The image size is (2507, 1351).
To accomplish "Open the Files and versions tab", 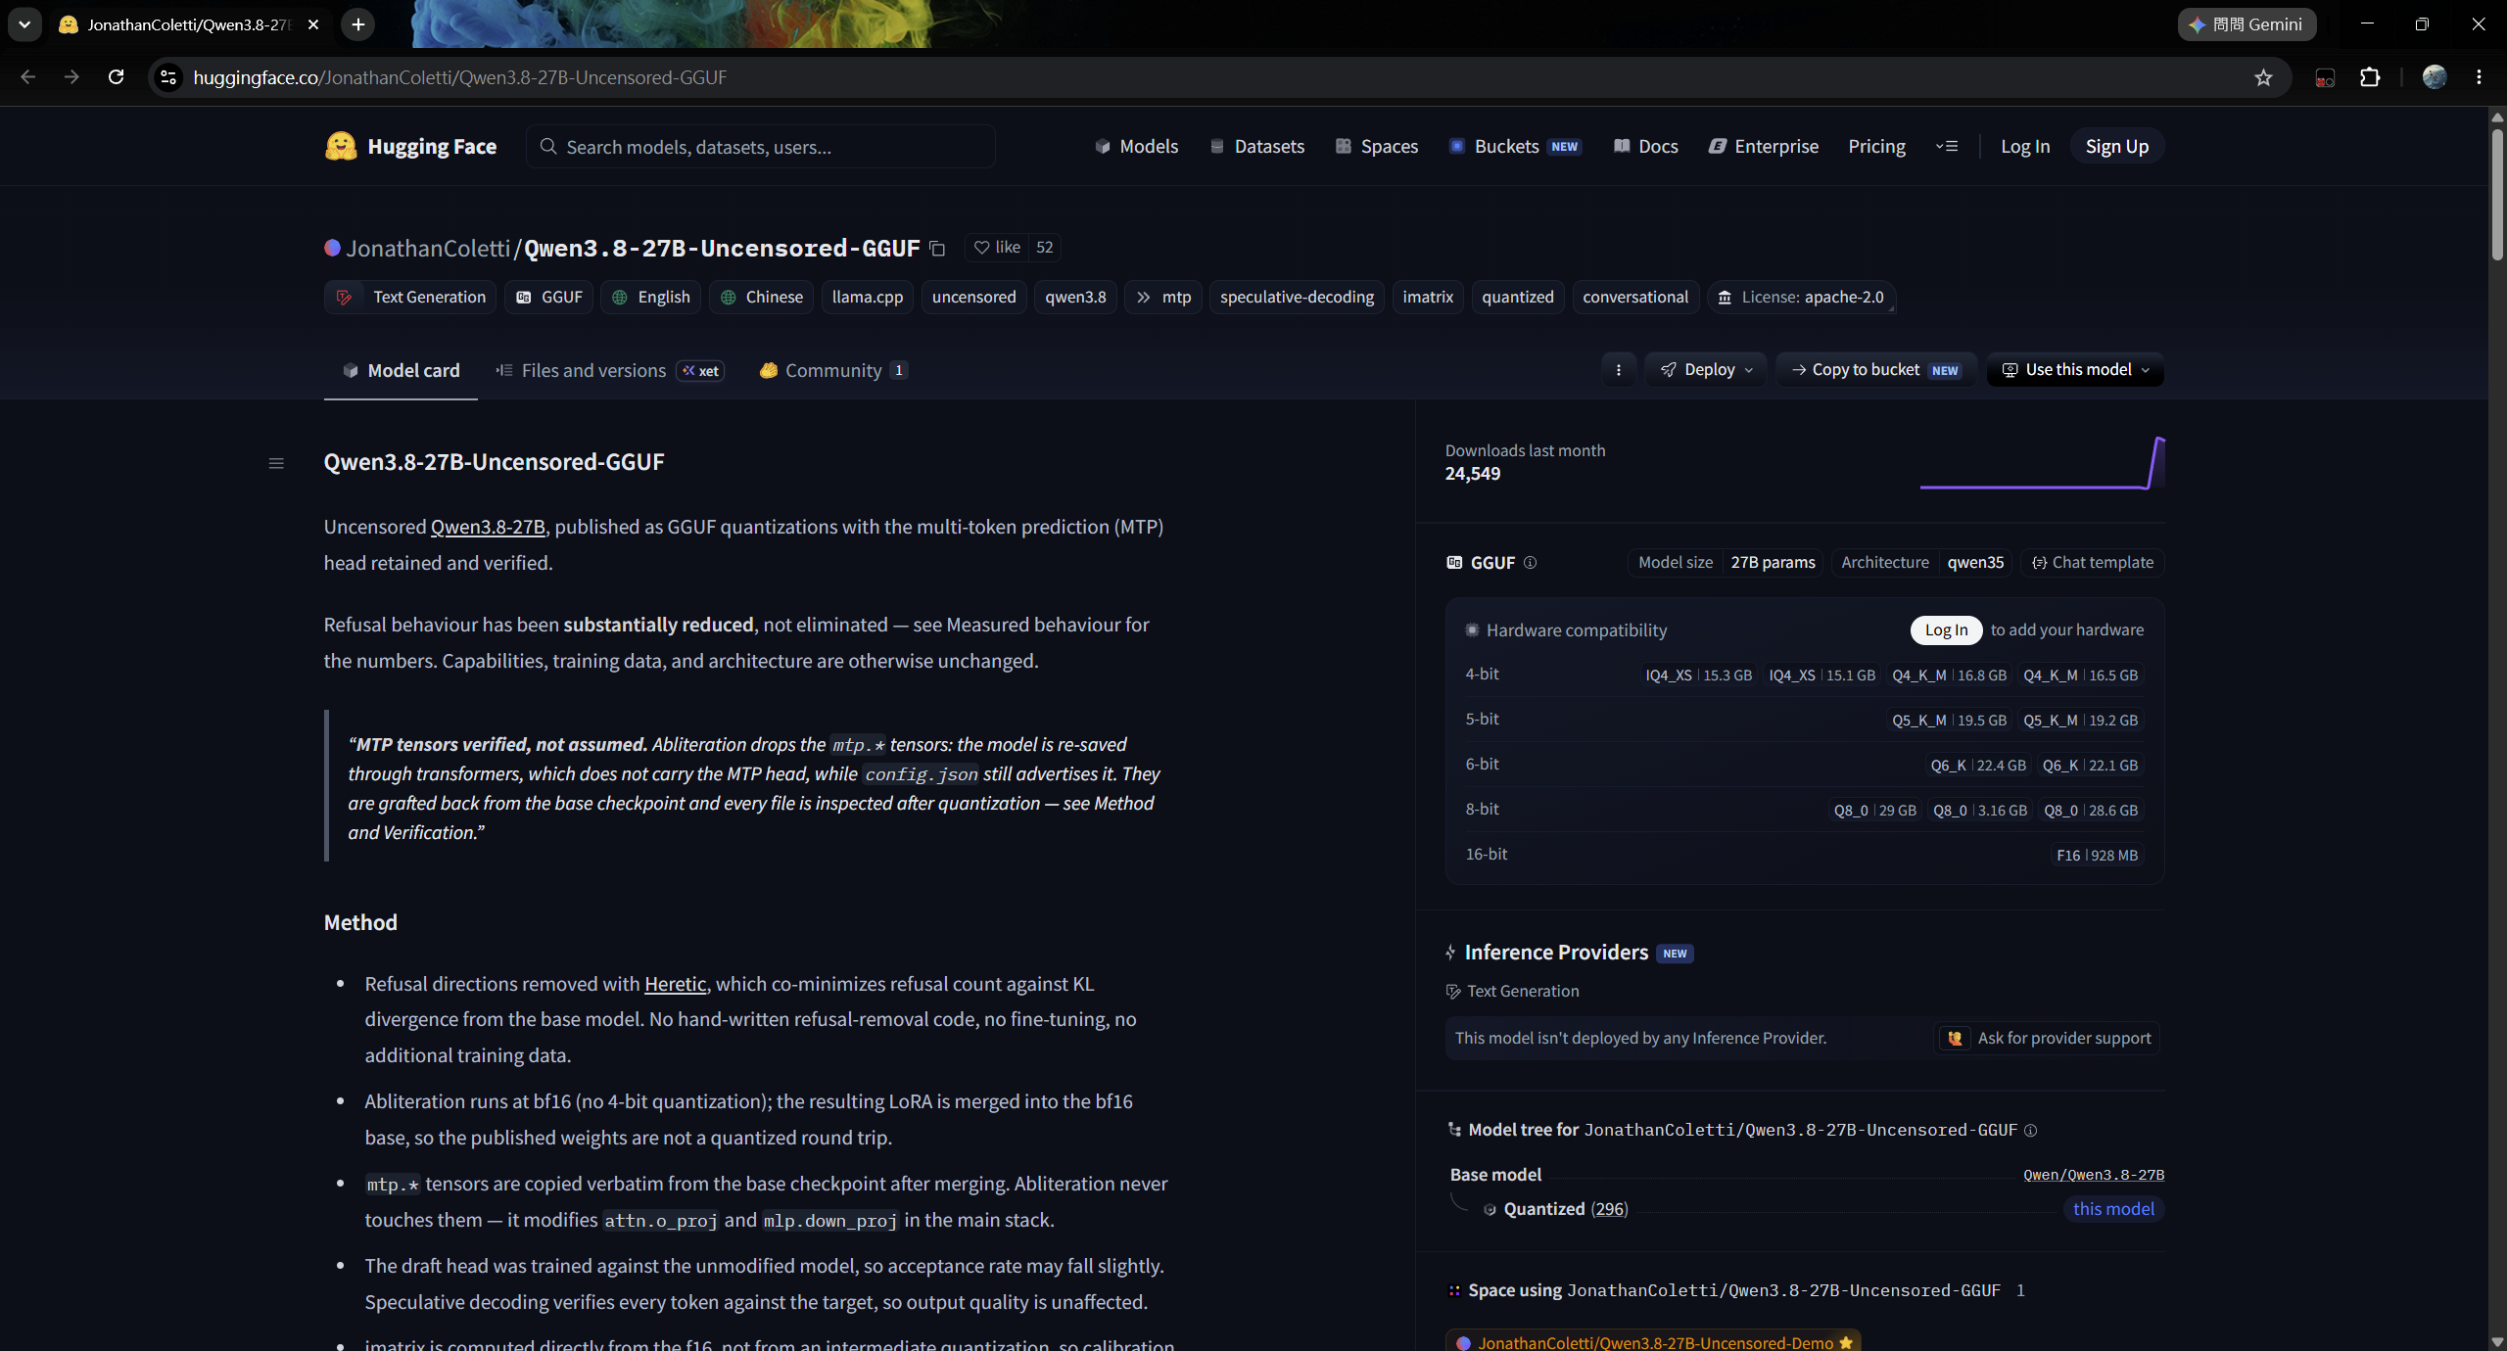I will click(x=608, y=371).
